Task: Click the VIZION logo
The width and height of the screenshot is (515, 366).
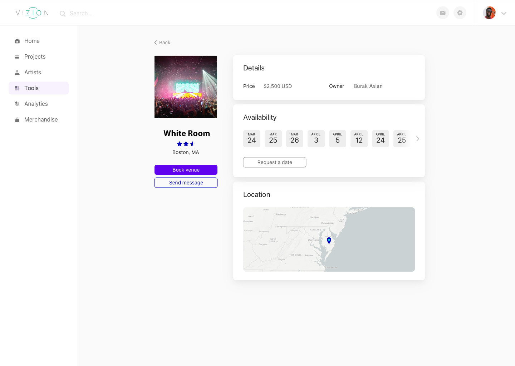Action: click(x=32, y=13)
